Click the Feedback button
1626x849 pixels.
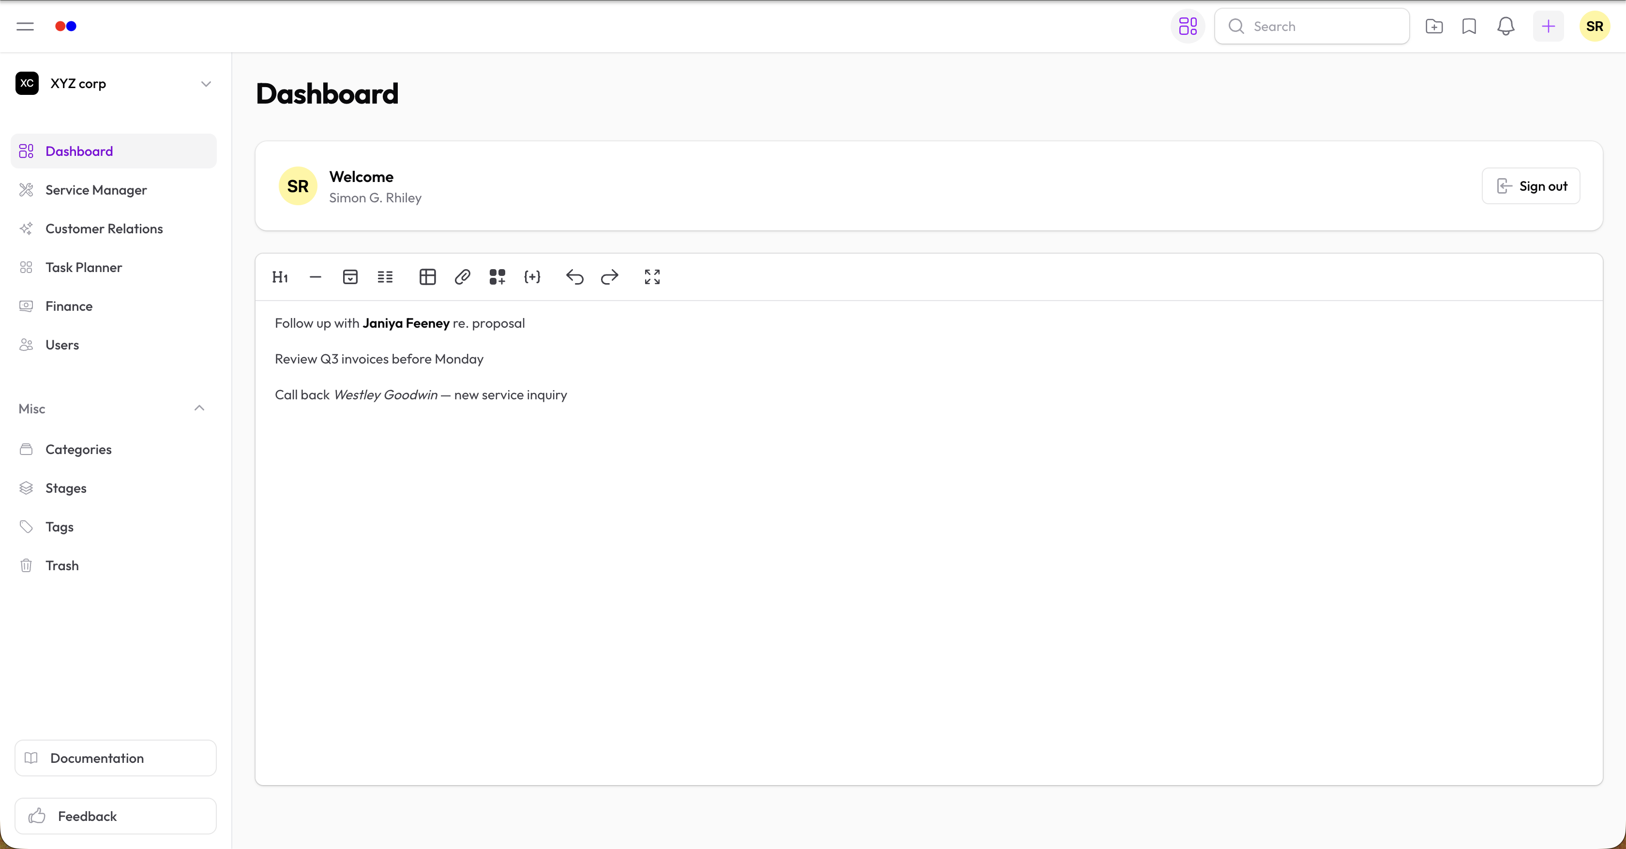(116, 816)
